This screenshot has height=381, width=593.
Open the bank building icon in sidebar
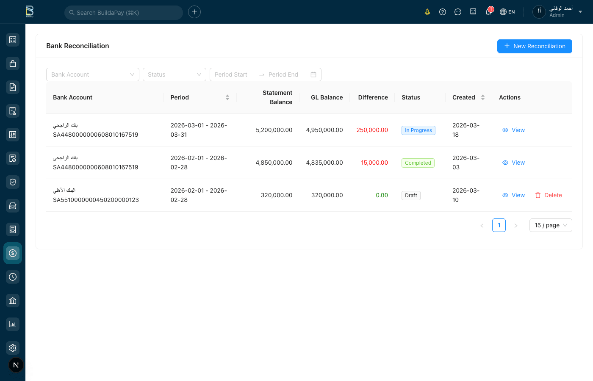pos(13,301)
